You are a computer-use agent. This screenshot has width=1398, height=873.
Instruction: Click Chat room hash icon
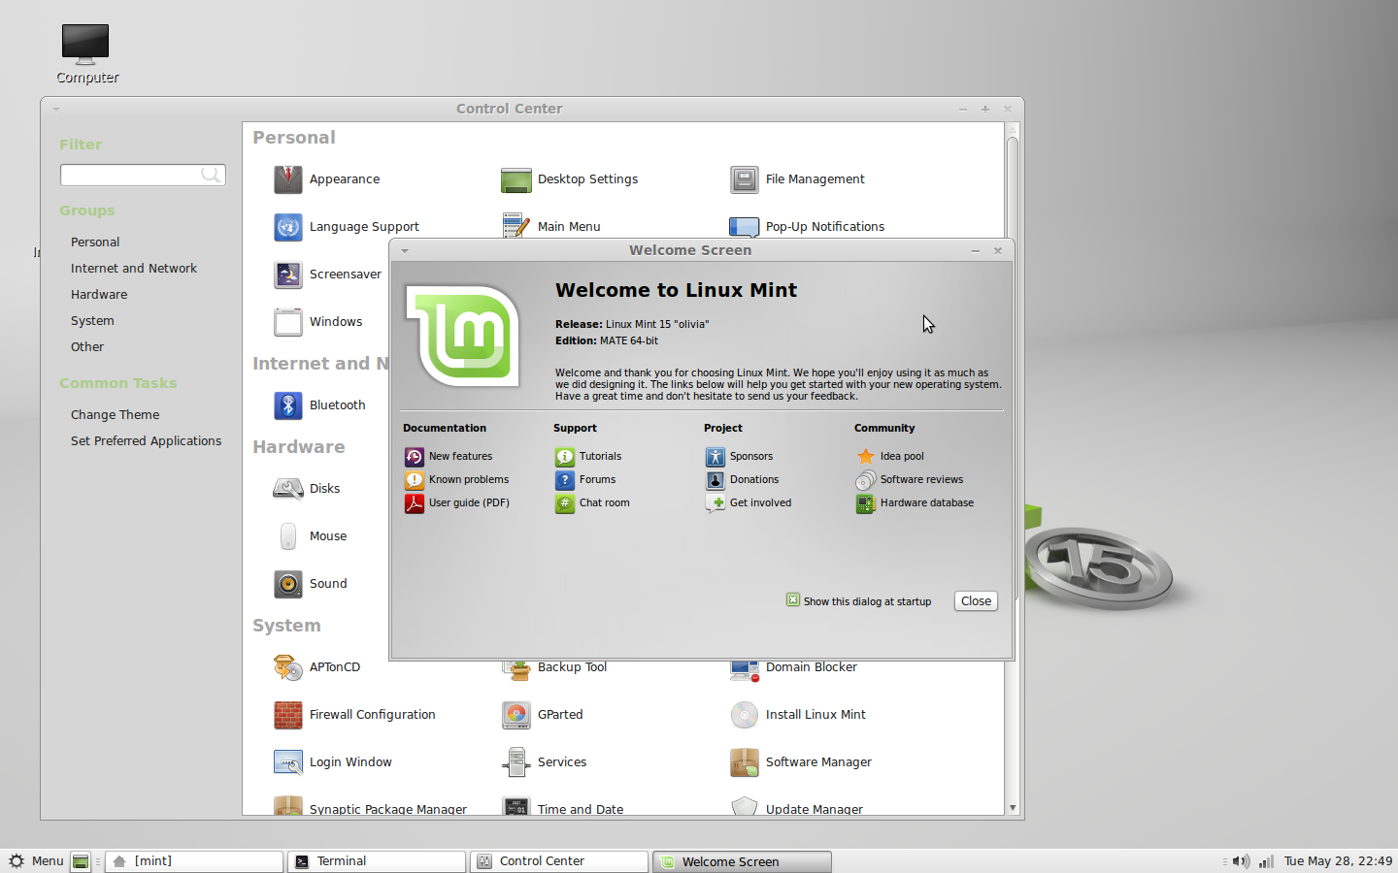[x=565, y=503]
